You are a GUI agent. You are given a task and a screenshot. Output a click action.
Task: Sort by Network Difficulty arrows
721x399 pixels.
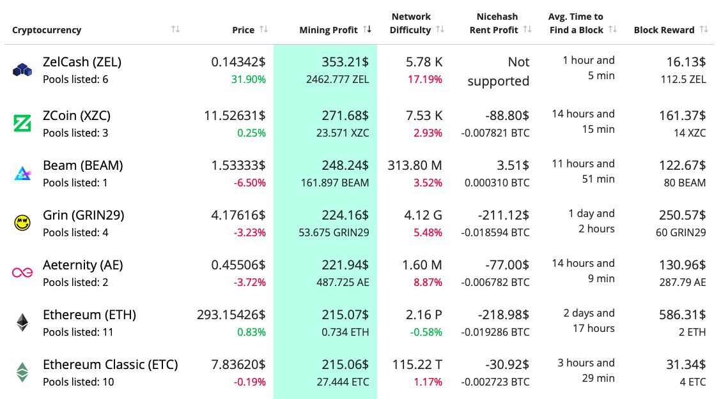click(x=440, y=29)
